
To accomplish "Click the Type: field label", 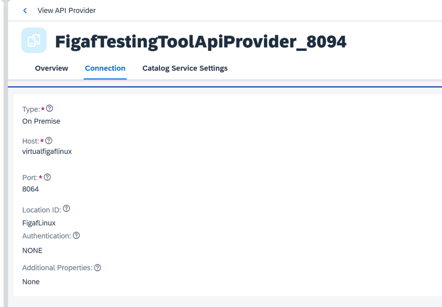I will tap(31, 109).
